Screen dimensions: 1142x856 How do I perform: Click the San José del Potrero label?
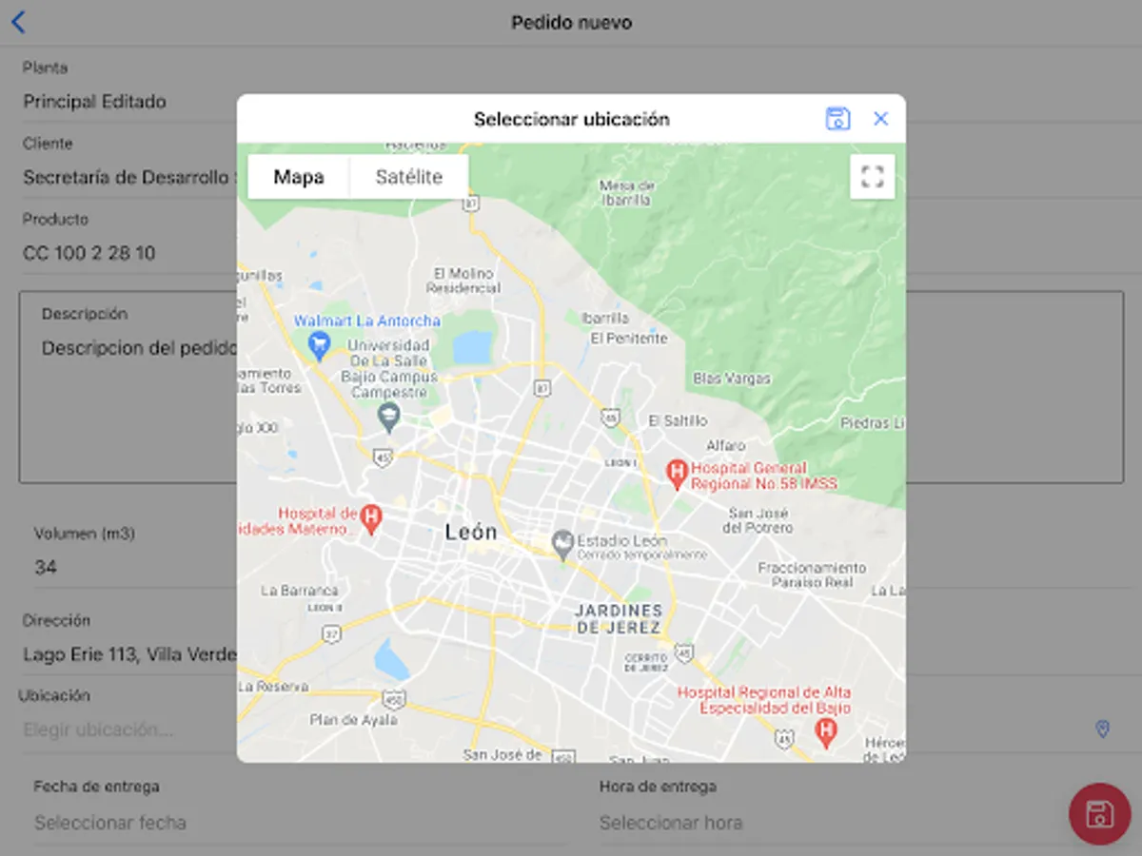[x=758, y=520]
